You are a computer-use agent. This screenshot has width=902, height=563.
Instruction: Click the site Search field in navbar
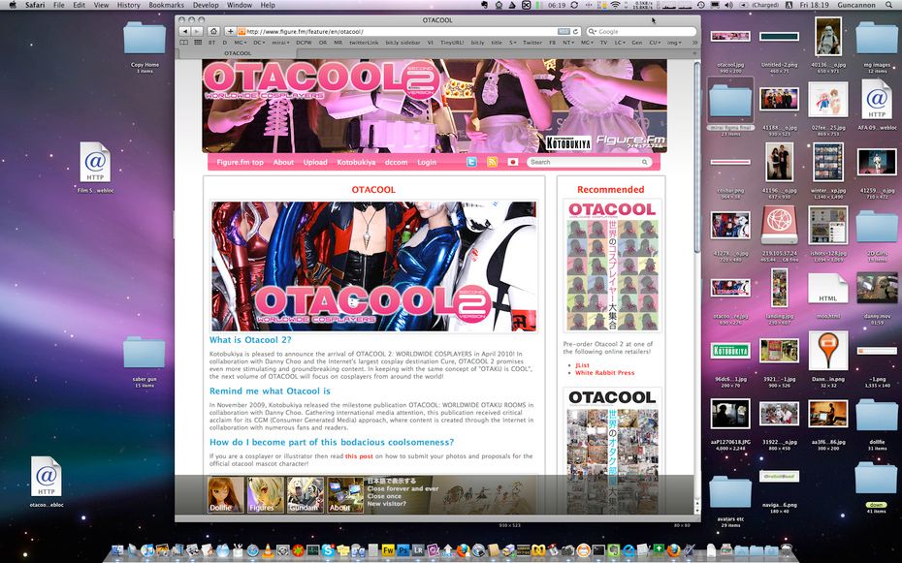[592, 162]
